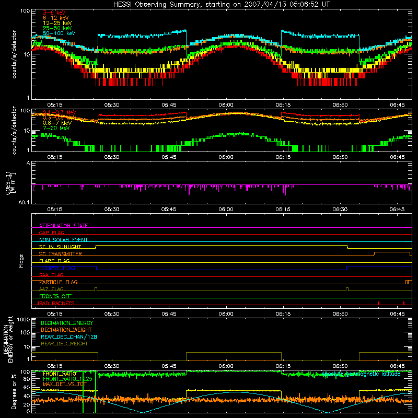
Task: Select the SC_TRANSMITTER flag label
Action: point(61,254)
